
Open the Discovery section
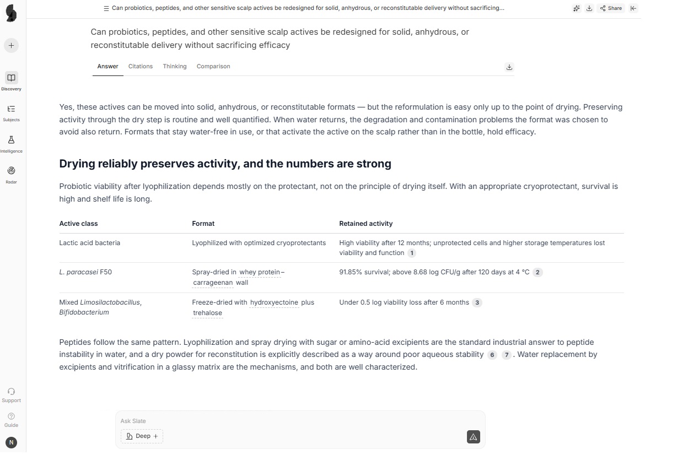(11, 81)
